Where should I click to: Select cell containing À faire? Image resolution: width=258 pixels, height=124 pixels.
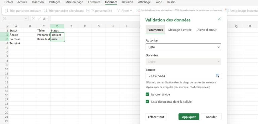pos(16,35)
